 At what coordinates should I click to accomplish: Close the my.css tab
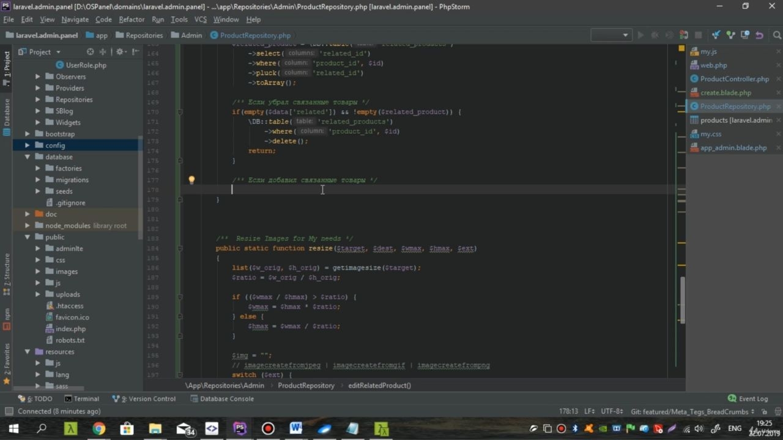[779, 134]
